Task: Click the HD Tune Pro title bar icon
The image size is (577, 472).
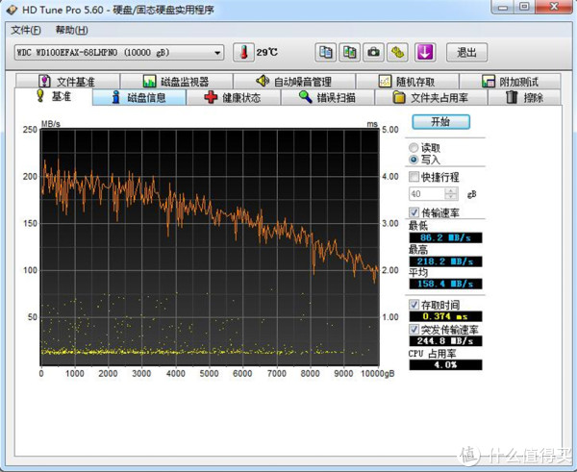Action: click(12, 10)
